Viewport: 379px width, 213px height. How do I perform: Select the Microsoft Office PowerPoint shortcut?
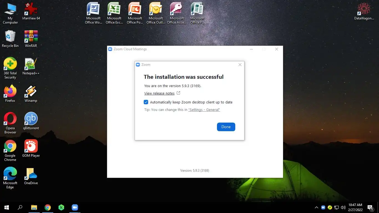pos(135,13)
